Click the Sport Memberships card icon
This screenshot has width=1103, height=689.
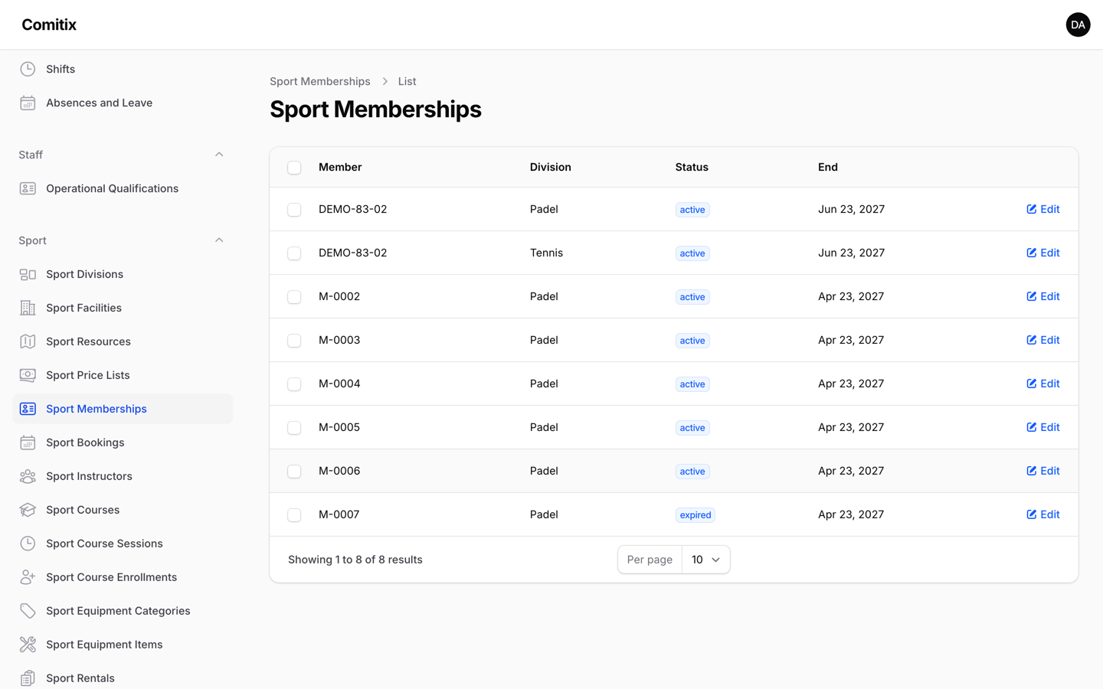coord(28,409)
